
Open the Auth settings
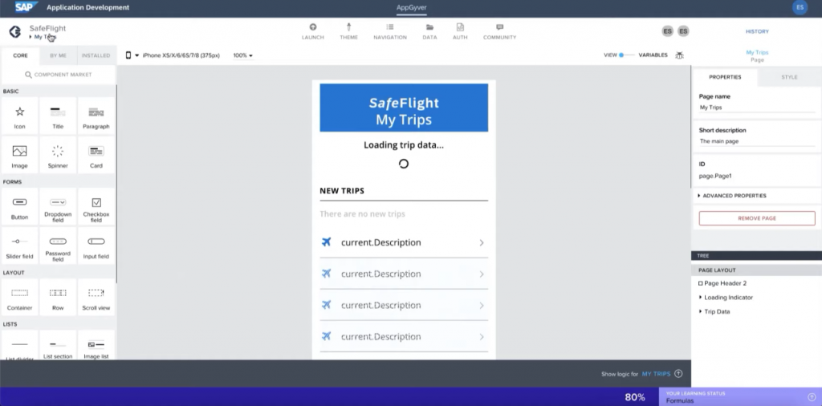(x=460, y=31)
